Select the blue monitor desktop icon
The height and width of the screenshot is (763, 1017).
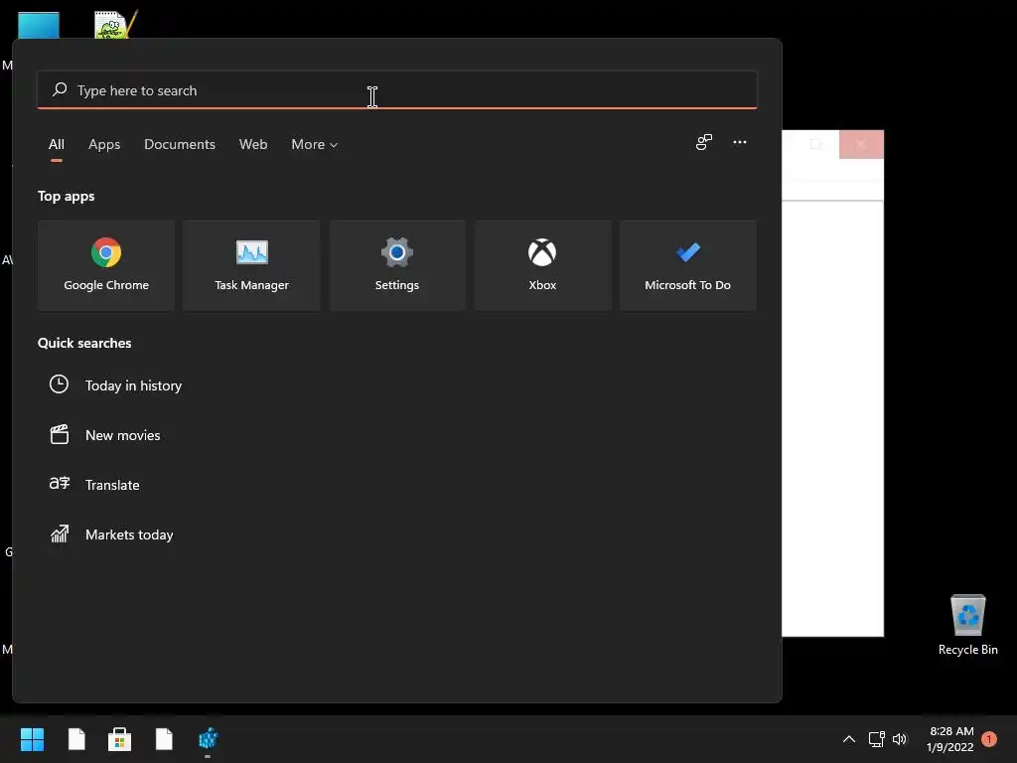click(39, 25)
